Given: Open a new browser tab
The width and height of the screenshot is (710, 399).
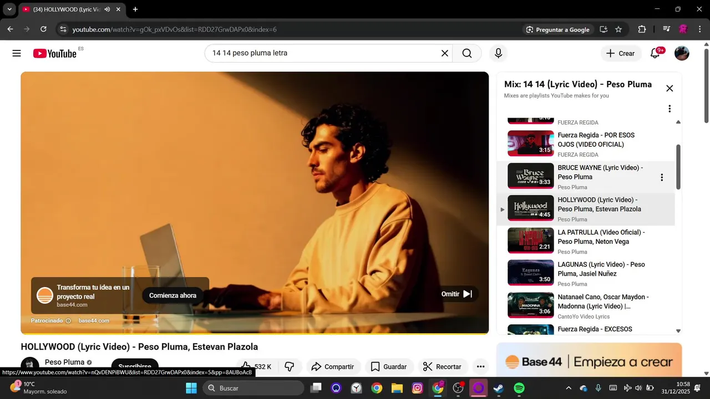Looking at the screenshot, I should pyautogui.click(x=135, y=9).
